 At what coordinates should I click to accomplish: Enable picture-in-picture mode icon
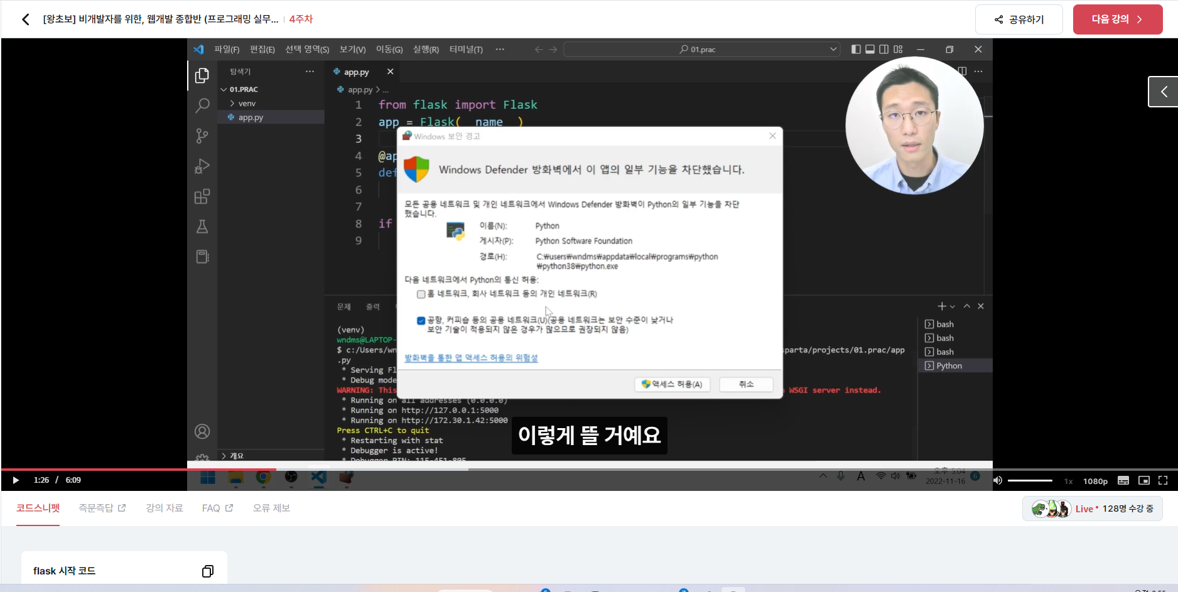point(1144,480)
